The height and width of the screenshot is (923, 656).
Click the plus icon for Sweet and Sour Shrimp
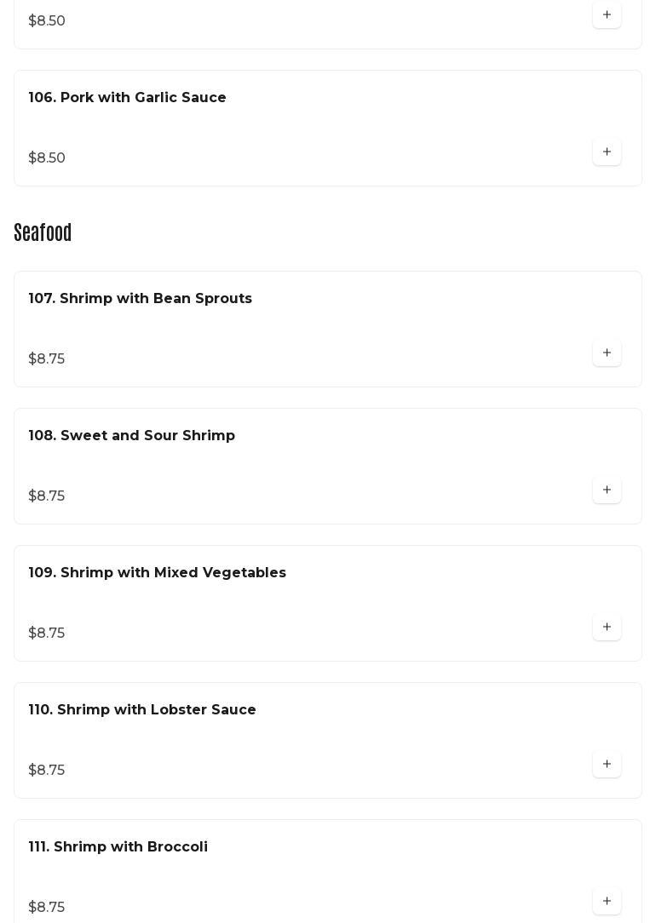pyautogui.click(x=607, y=490)
